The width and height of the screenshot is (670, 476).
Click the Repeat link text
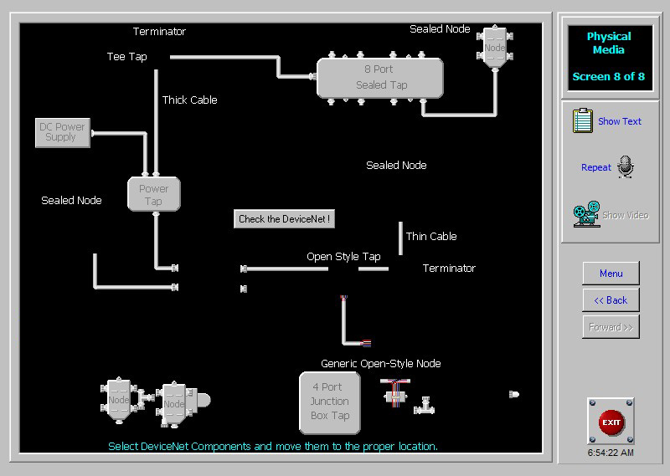coord(596,167)
